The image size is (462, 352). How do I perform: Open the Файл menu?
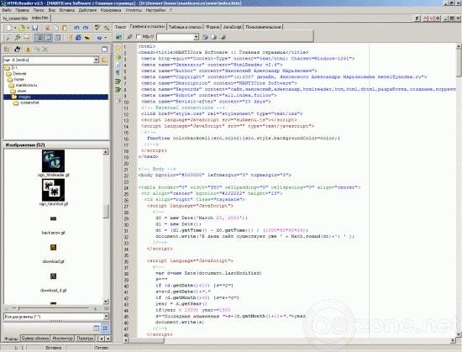pos(7,10)
